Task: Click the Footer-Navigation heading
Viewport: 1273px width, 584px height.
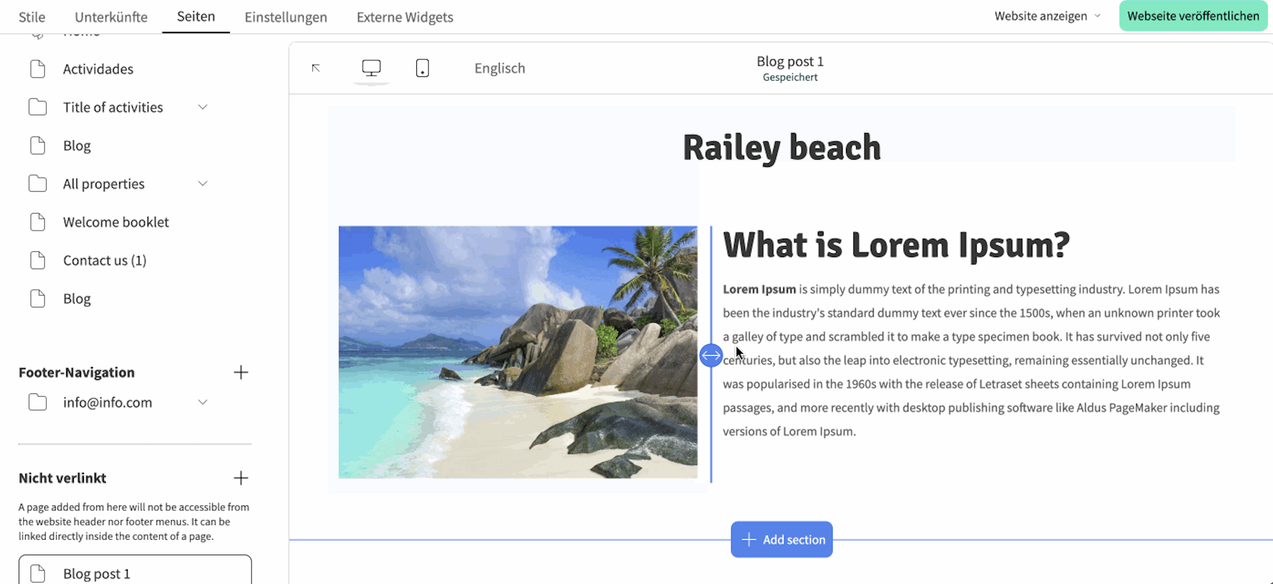Action: (76, 372)
